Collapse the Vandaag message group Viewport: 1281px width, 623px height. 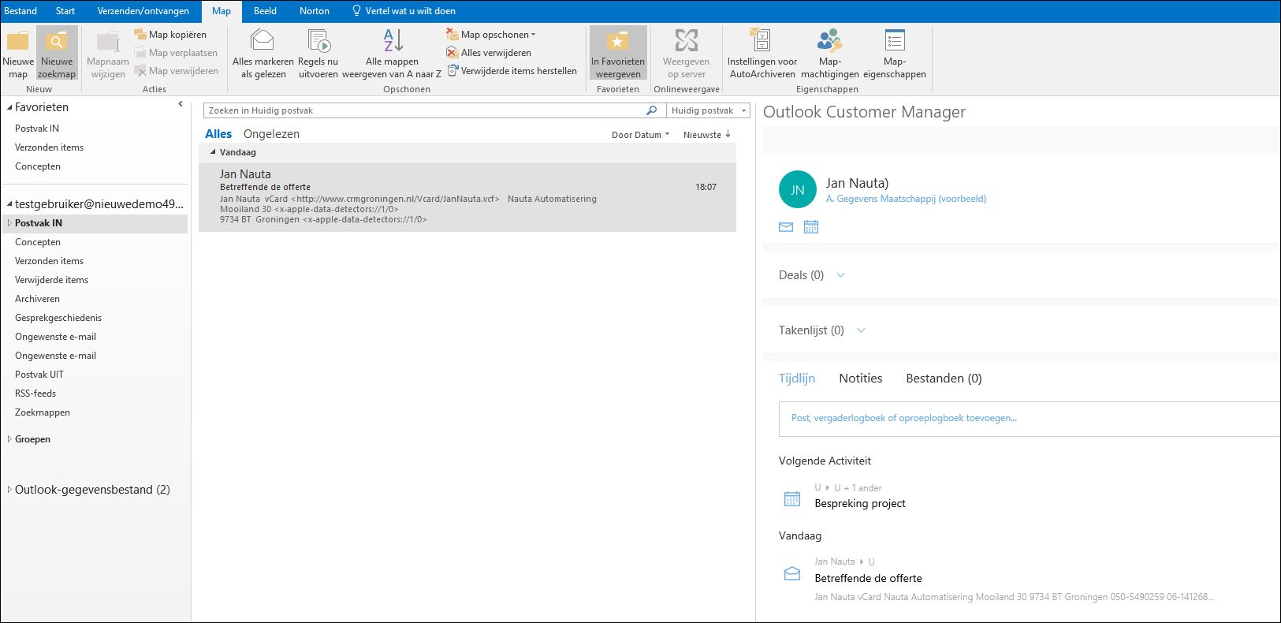pyautogui.click(x=213, y=152)
